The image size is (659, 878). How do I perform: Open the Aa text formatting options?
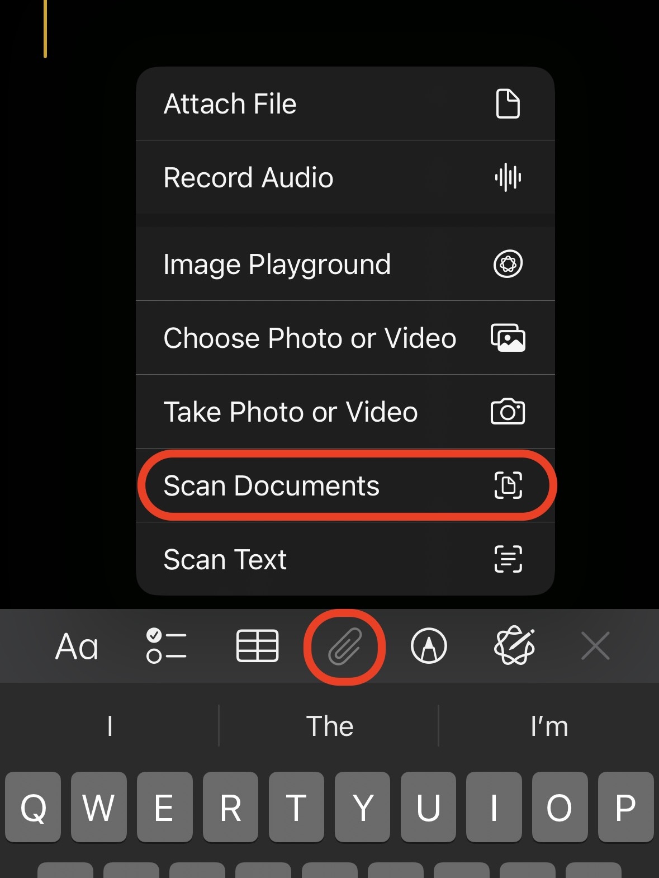pos(77,647)
